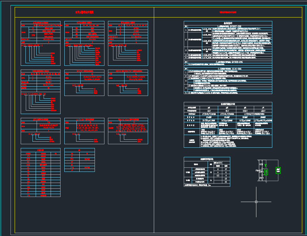The width and height of the screenshot is (307, 236).
Task: Click the MCB table title at top
Action: pos(128,23)
